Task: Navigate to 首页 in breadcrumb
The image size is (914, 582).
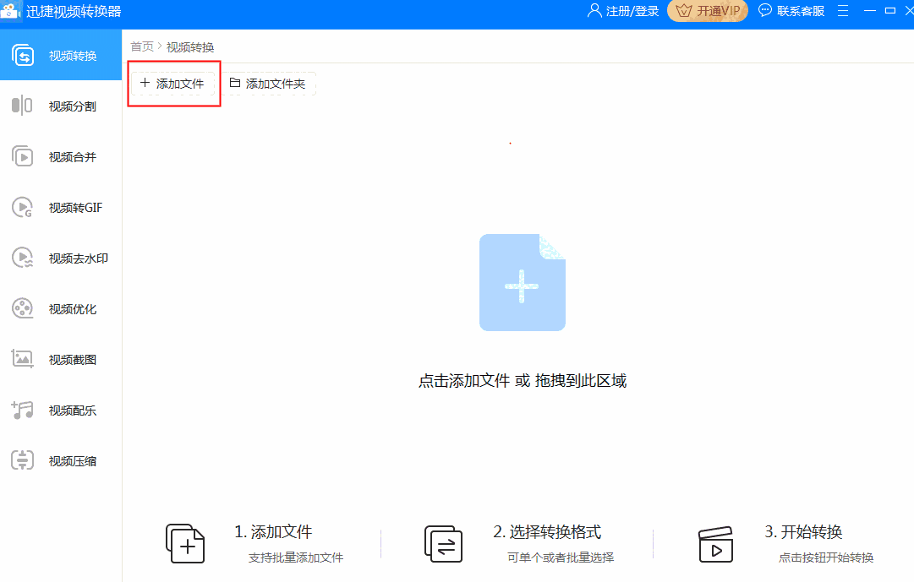Action: [141, 46]
